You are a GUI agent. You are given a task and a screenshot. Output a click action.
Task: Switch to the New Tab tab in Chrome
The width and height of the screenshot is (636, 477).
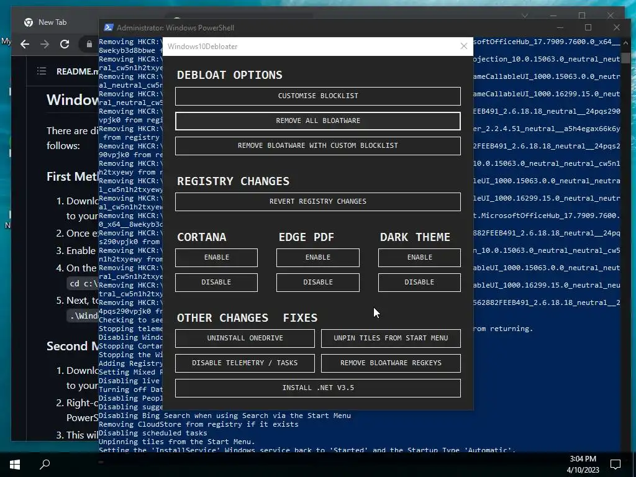coord(51,22)
